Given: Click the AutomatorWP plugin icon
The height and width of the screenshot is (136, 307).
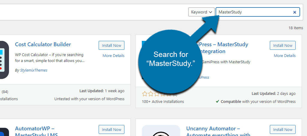Looking at the screenshot, I should [x=4, y=132].
